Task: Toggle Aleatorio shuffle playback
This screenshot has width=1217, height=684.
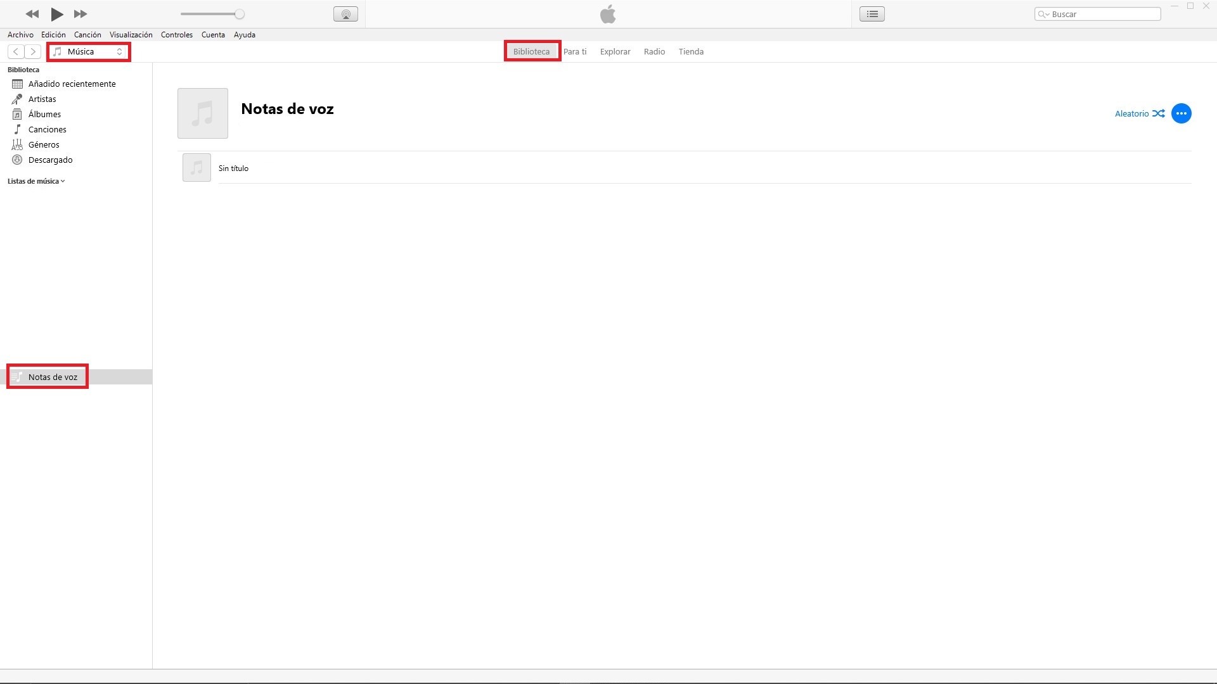Action: click(1139, 113)
